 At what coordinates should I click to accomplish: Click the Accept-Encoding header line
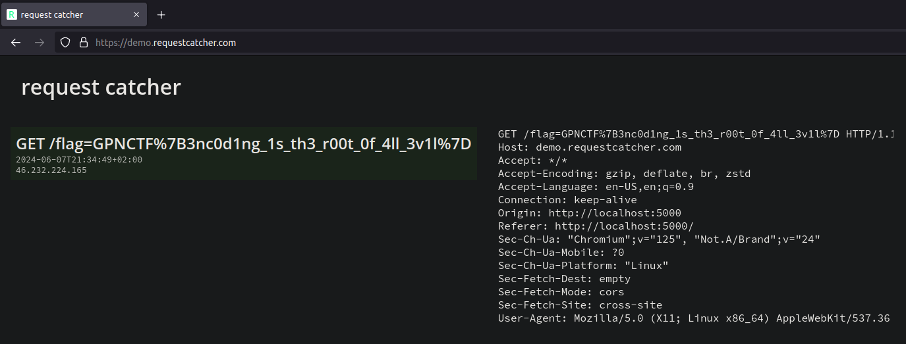(x=624, y=174)
